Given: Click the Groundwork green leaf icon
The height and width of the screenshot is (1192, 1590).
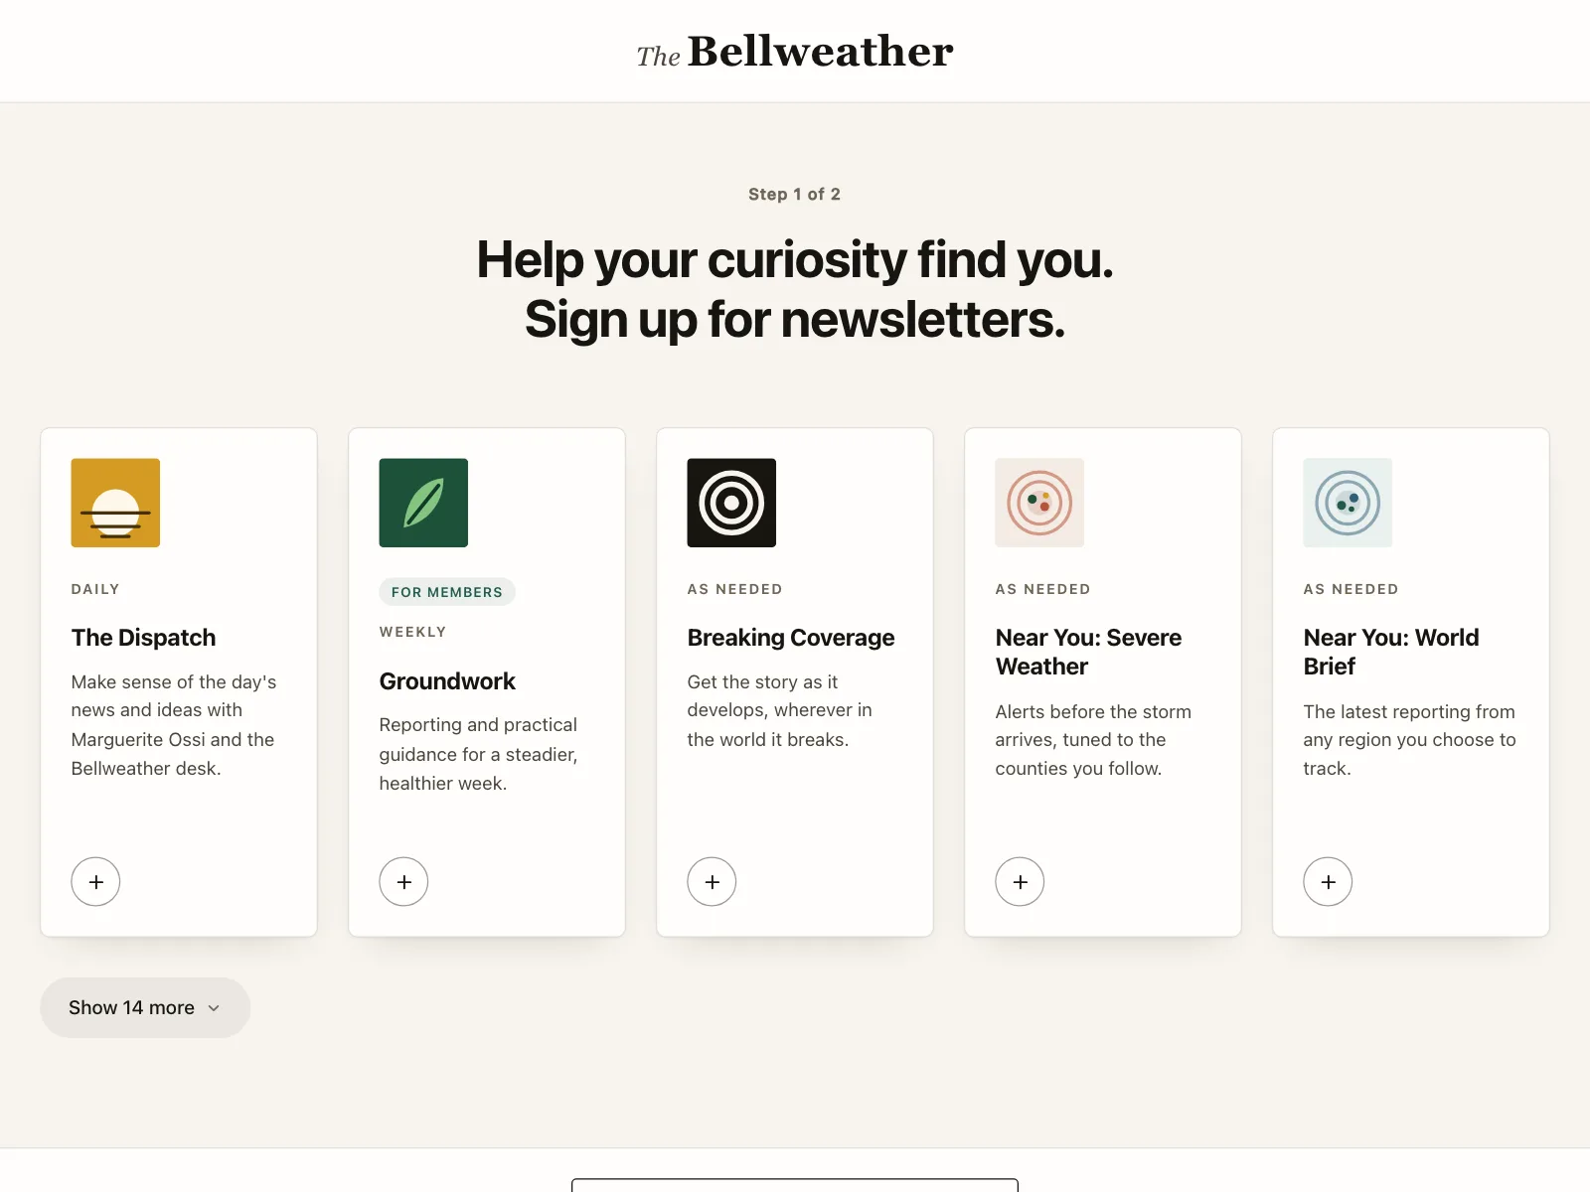Looking at the screenshot, I should coord(423,503).
